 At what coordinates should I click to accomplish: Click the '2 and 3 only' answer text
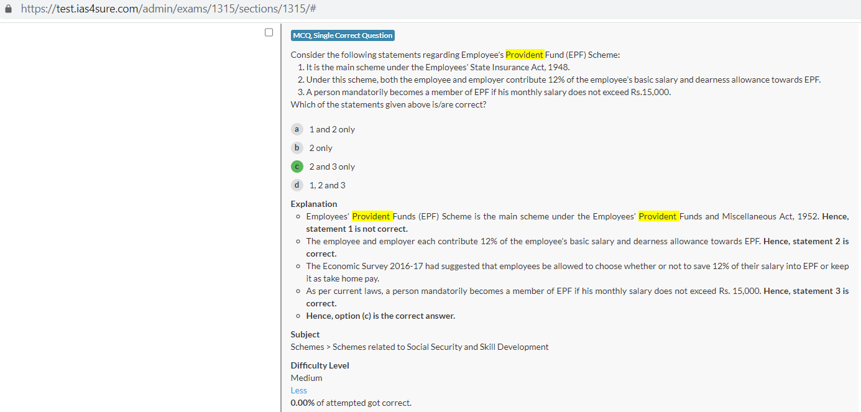click(x=332, y=167)
